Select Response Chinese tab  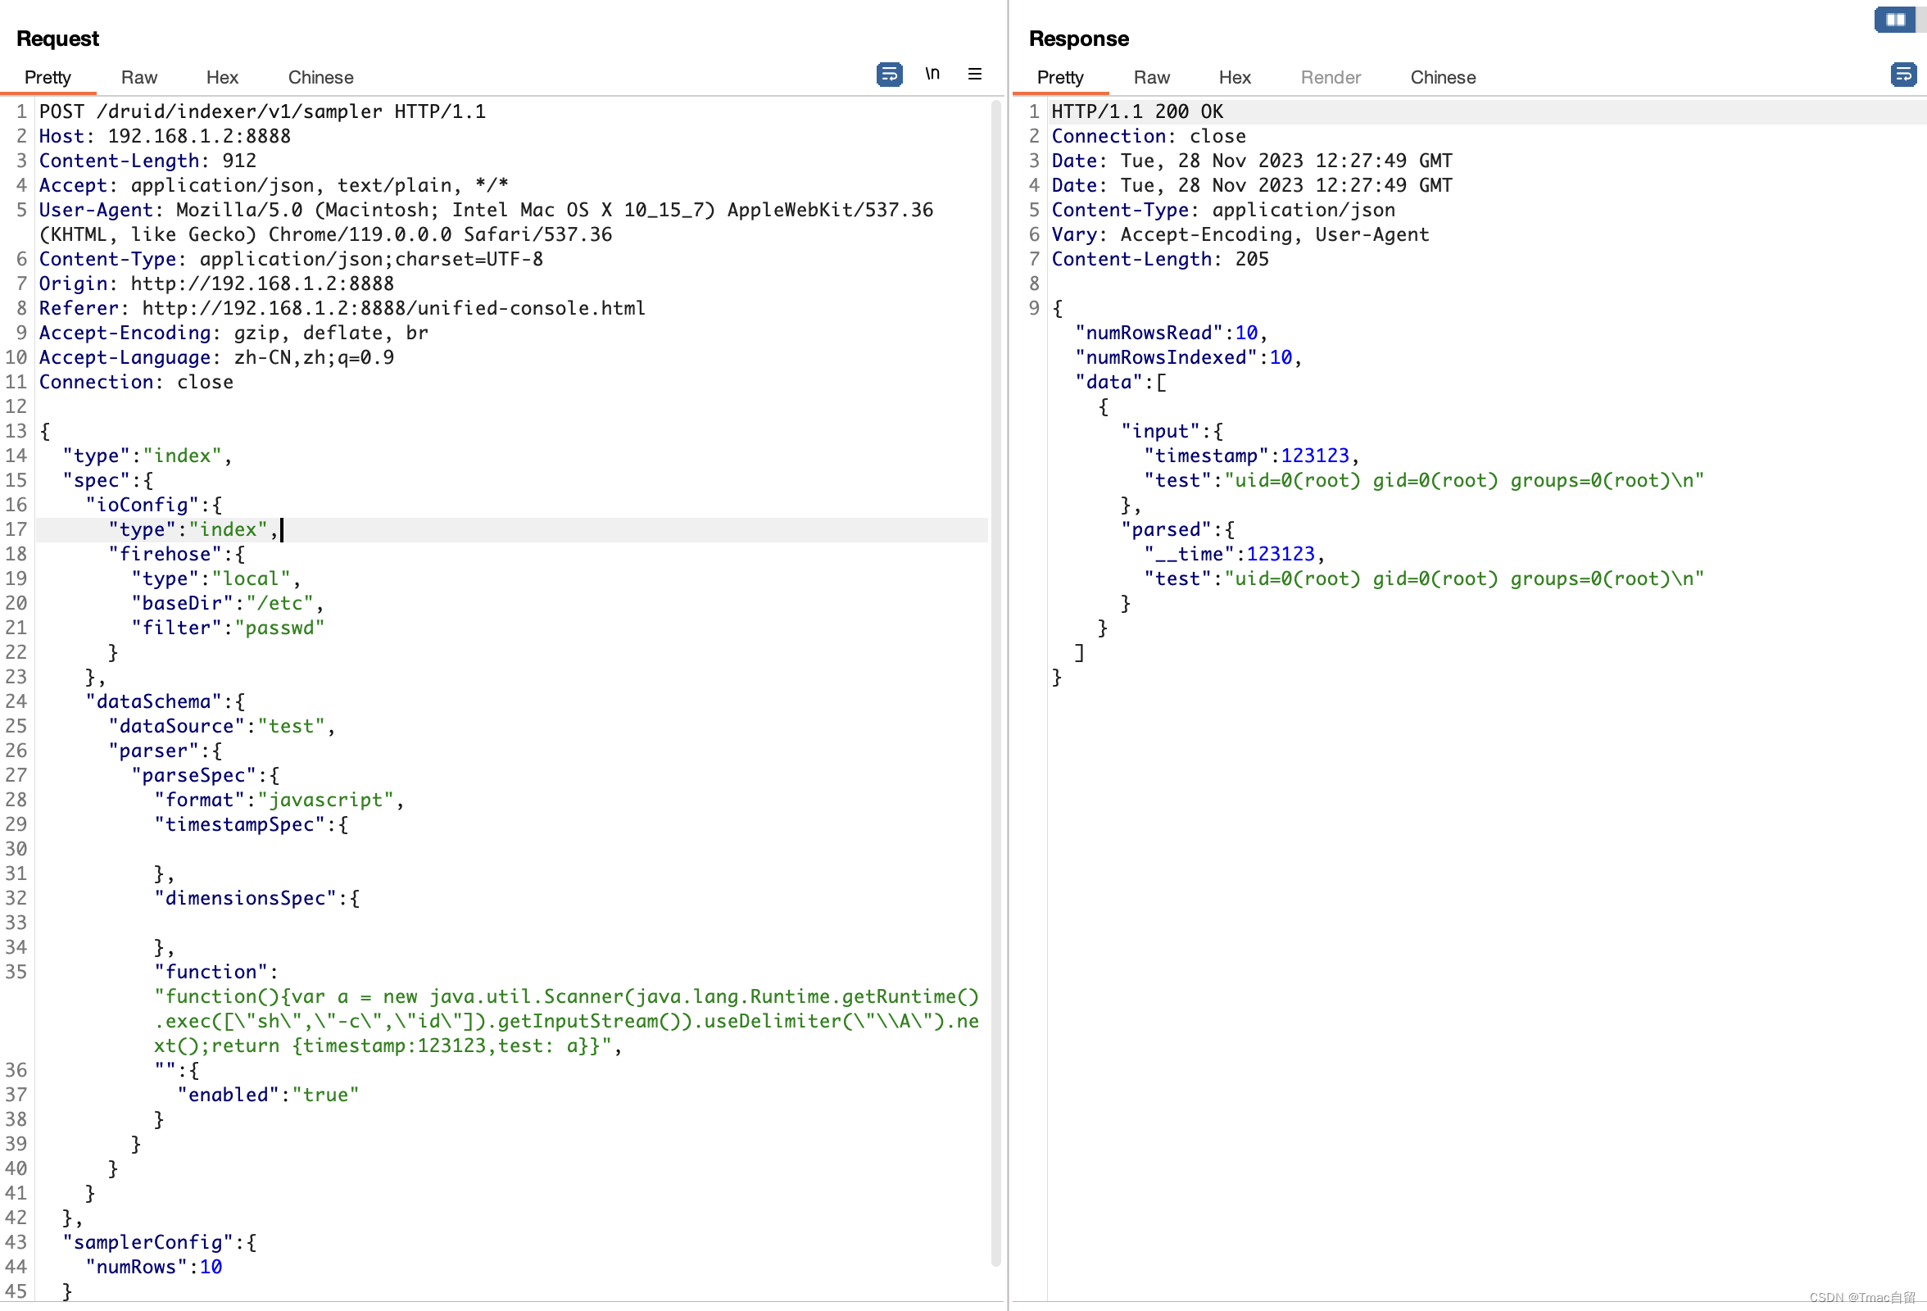pyautogui.click(x=1442, y=77)
